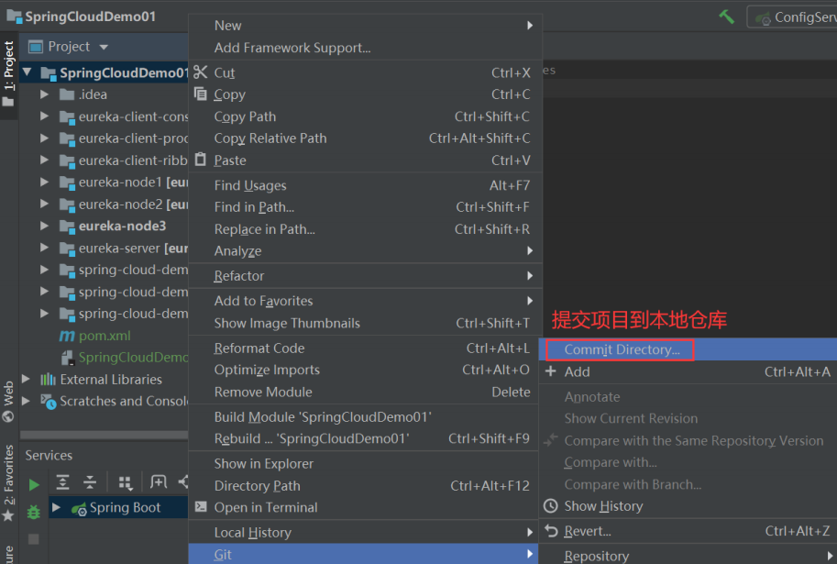Open the Local History submenu
Viewport: 837px width, 564px height.
(x=365, y=533)
